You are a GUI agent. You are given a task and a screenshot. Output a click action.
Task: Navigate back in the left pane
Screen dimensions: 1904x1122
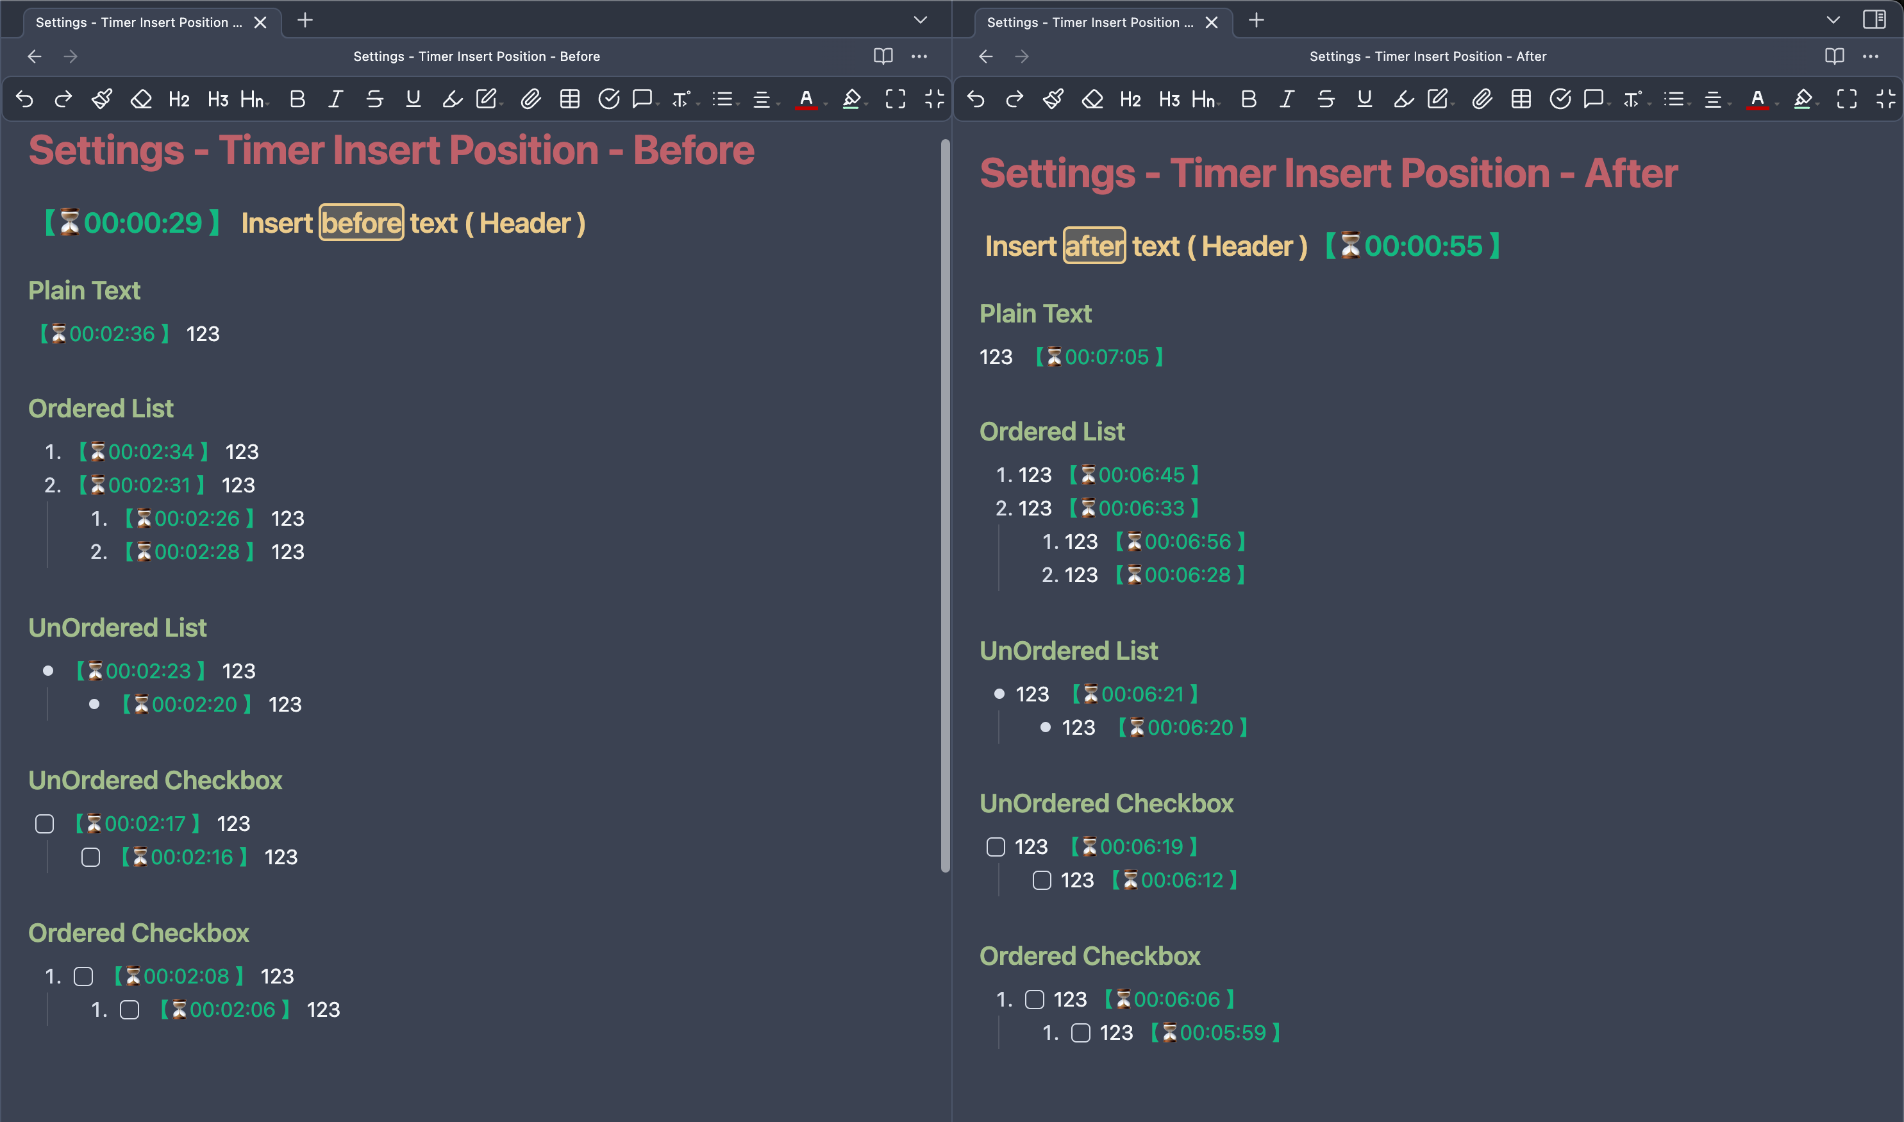(x=35, y=56)
